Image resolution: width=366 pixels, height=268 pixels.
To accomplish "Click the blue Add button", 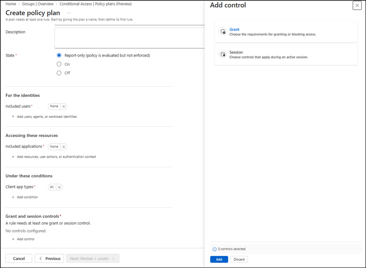I will tap(219, 259).
